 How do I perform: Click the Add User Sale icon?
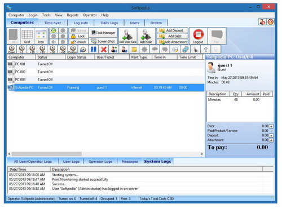click(128, 36)
